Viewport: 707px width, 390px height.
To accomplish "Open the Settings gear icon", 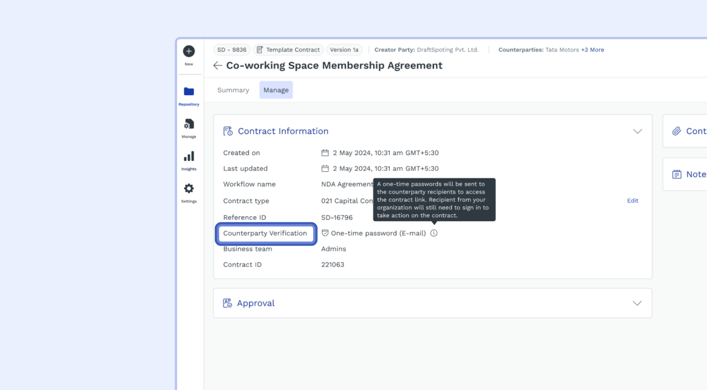I will click(189, 189).
